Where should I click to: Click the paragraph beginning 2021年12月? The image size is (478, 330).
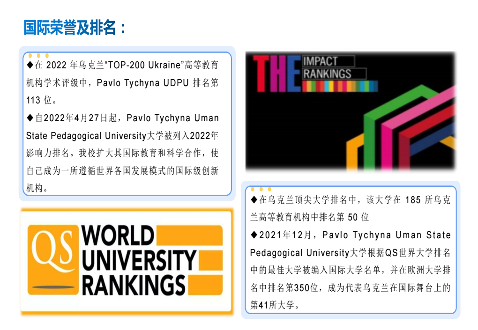point(350,270)
